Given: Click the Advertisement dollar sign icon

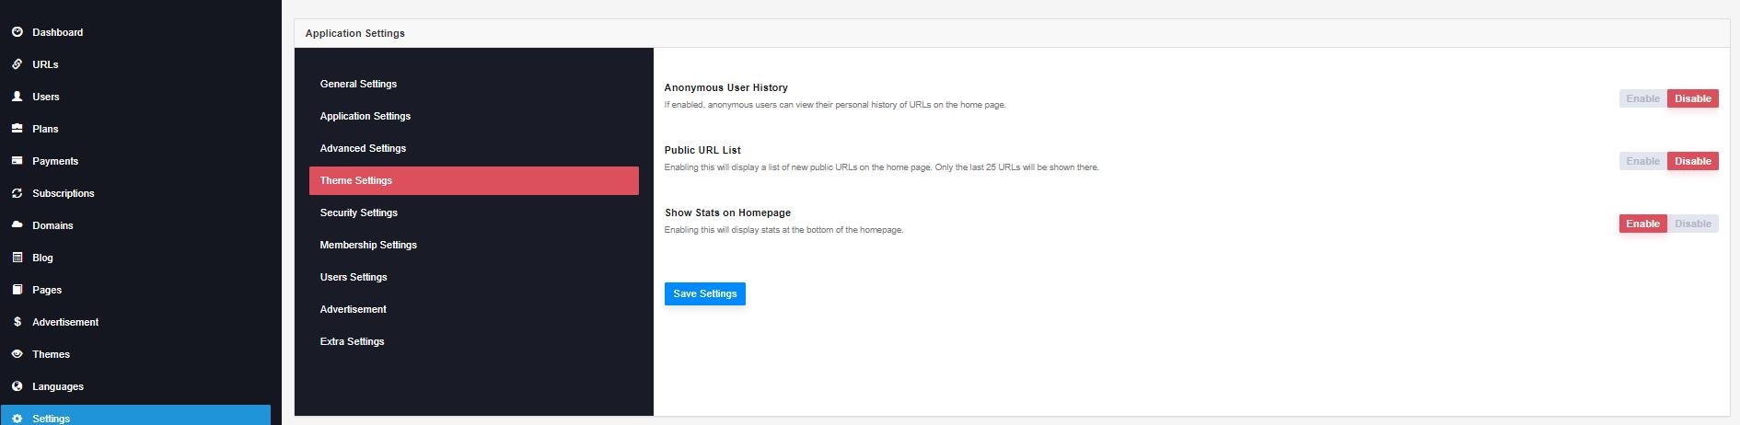Looking at the screenshot, I should (17, 322).
